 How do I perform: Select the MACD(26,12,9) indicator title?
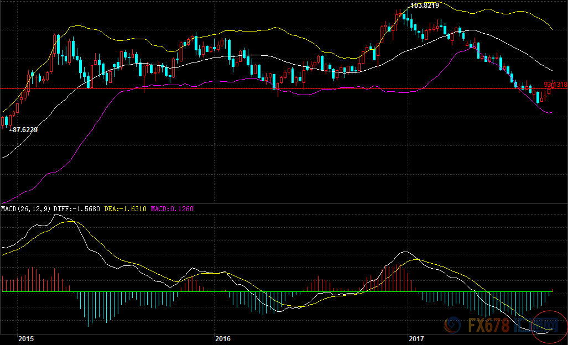tap(26, 209)
